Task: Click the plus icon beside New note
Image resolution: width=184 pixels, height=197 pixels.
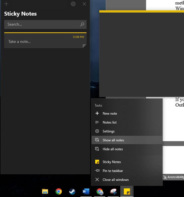Action: tap(97, 113)
